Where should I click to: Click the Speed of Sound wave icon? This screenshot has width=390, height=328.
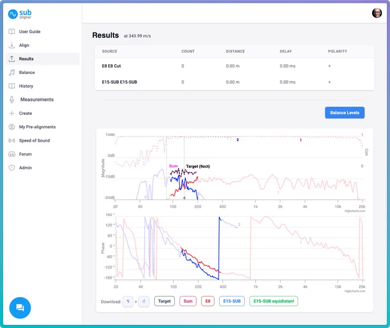(x=11, y=140)
